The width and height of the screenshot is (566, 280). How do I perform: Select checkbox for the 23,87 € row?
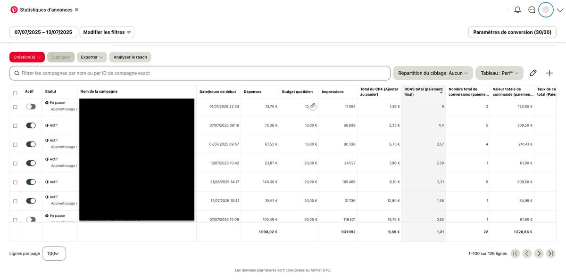(15, 164)
